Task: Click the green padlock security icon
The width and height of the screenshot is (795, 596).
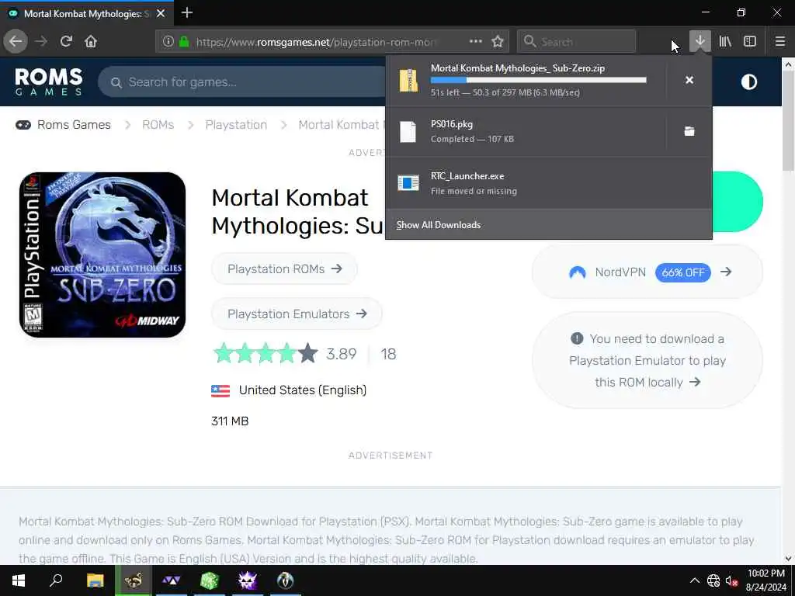Action: 184,42
